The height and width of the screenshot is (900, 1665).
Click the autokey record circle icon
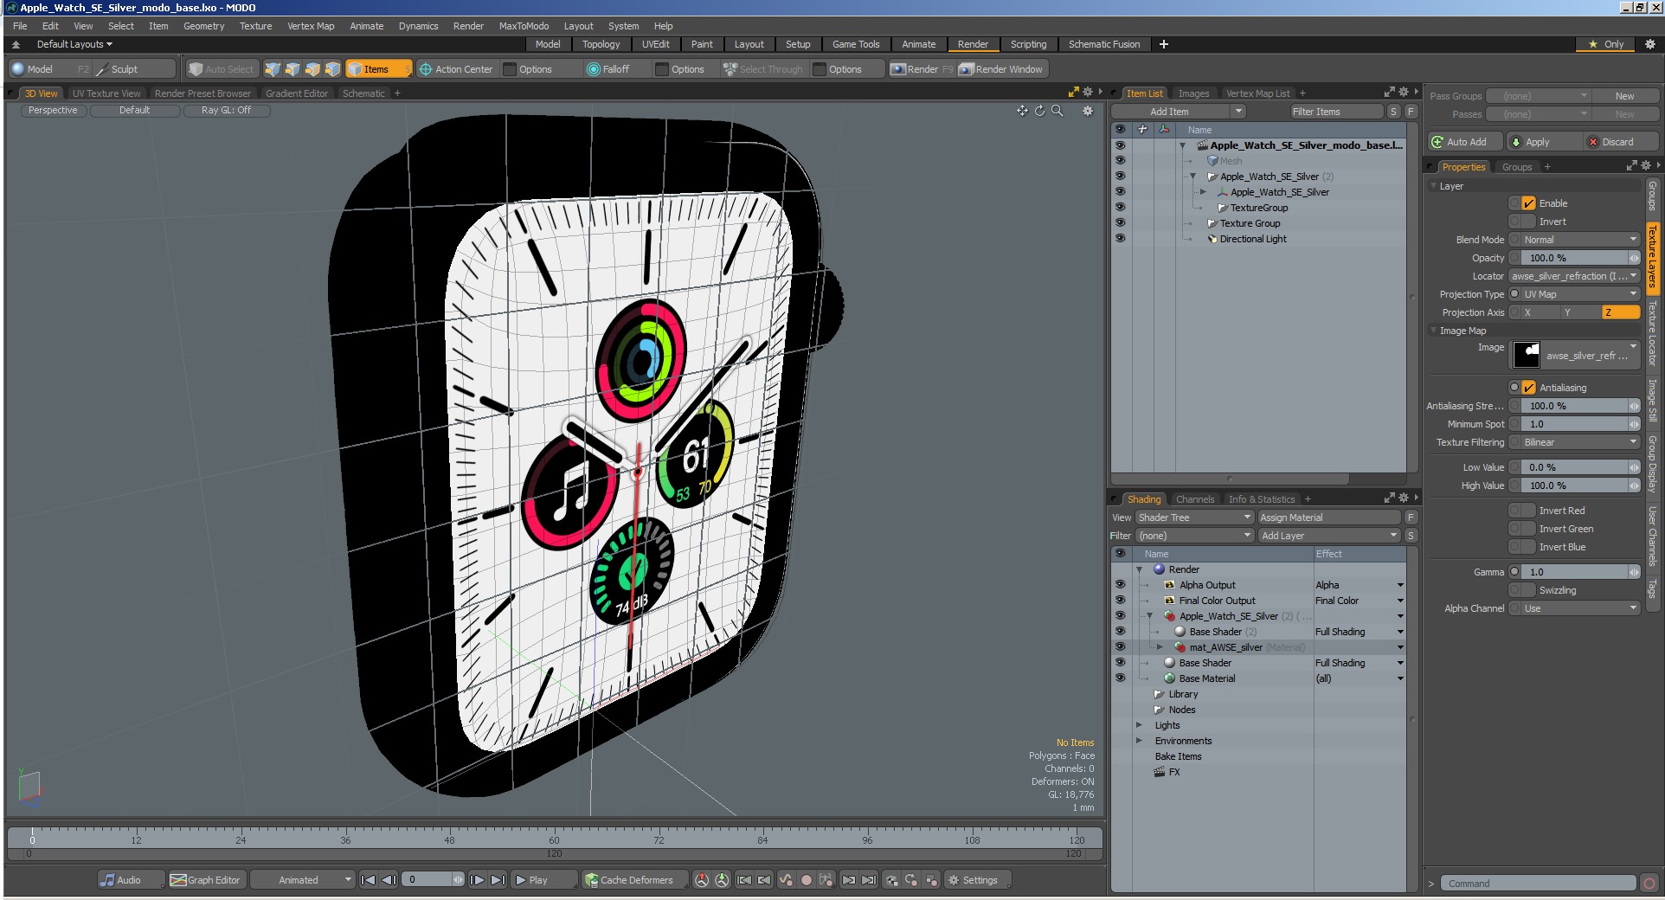(807, 880)
